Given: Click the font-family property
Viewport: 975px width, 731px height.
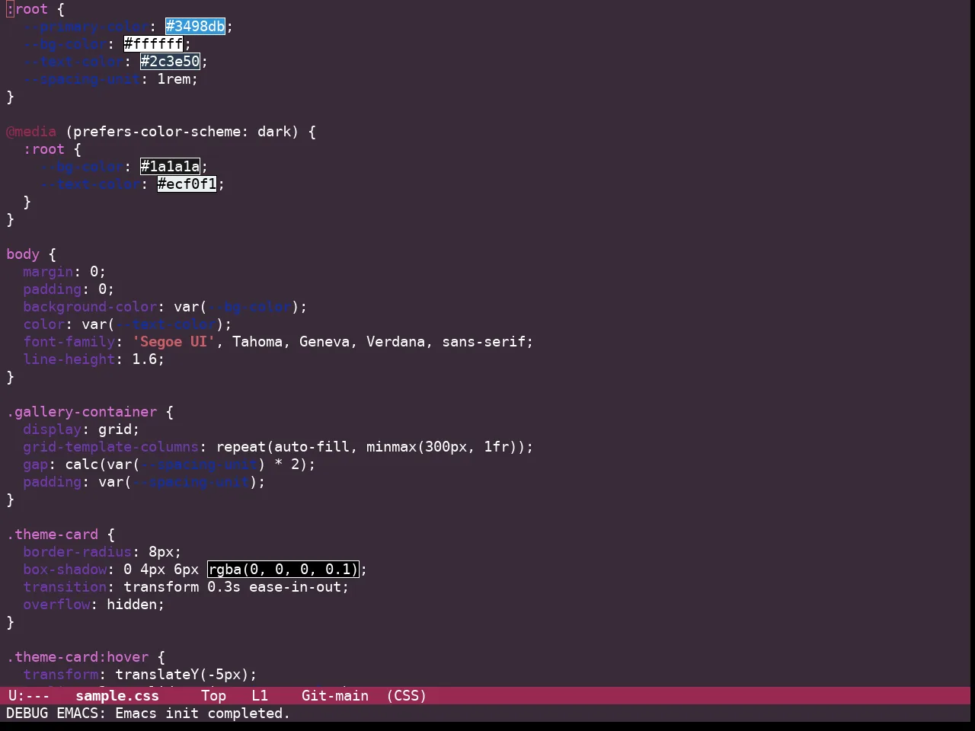Looking at the screenshot, I should [69, 342].
